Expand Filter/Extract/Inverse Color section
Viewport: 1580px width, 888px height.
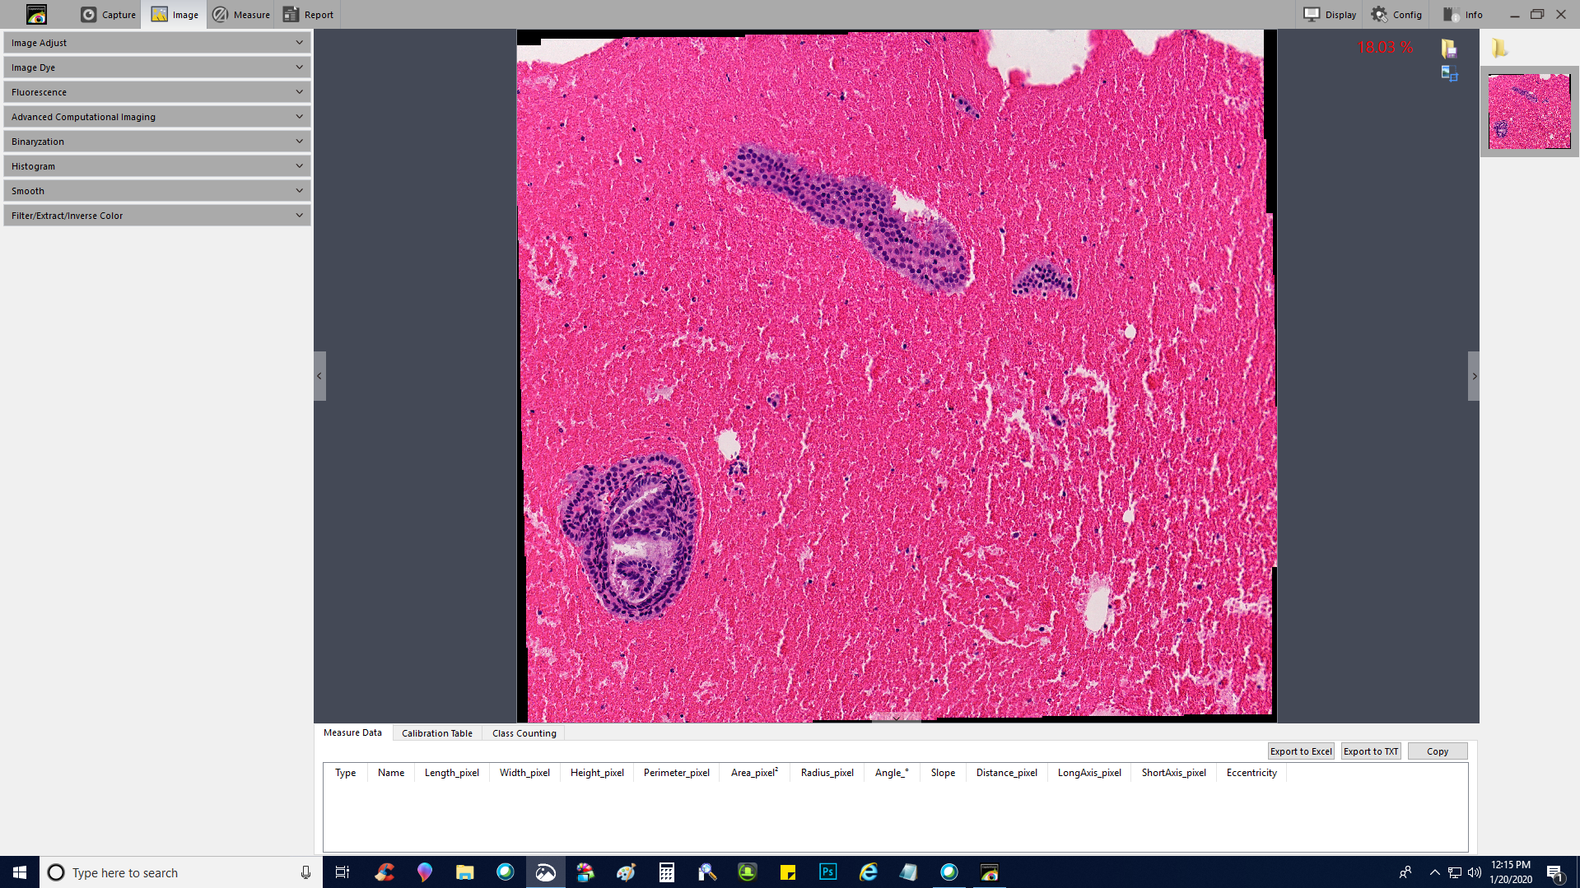point(156,216)
